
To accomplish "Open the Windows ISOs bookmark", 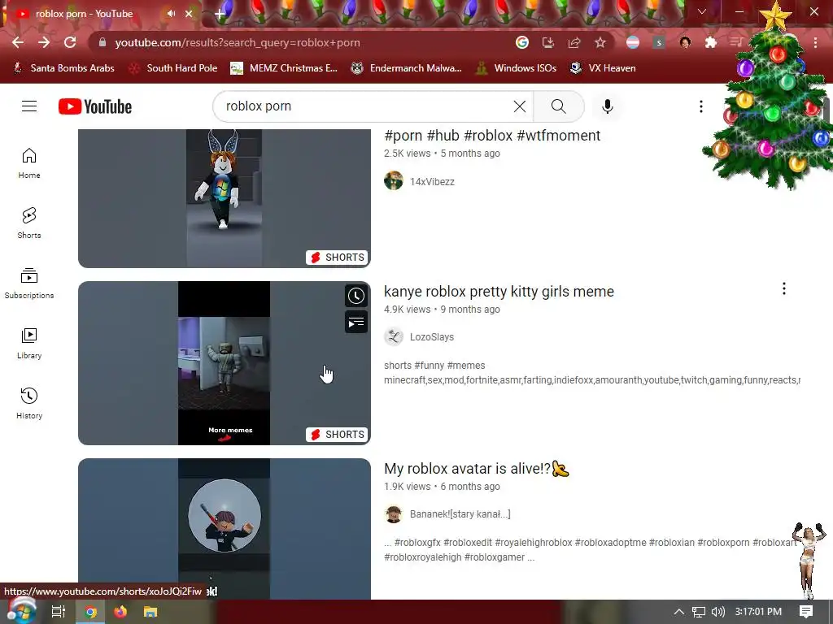I will (x=516, y=68).
